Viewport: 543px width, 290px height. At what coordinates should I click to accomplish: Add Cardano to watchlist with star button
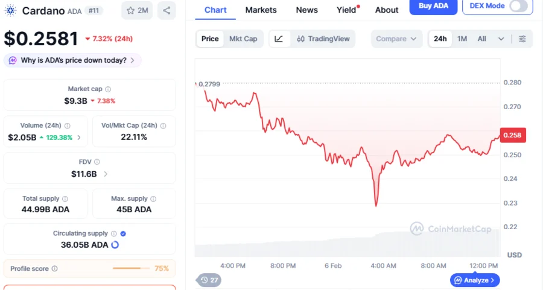click(x=136, y=10)
